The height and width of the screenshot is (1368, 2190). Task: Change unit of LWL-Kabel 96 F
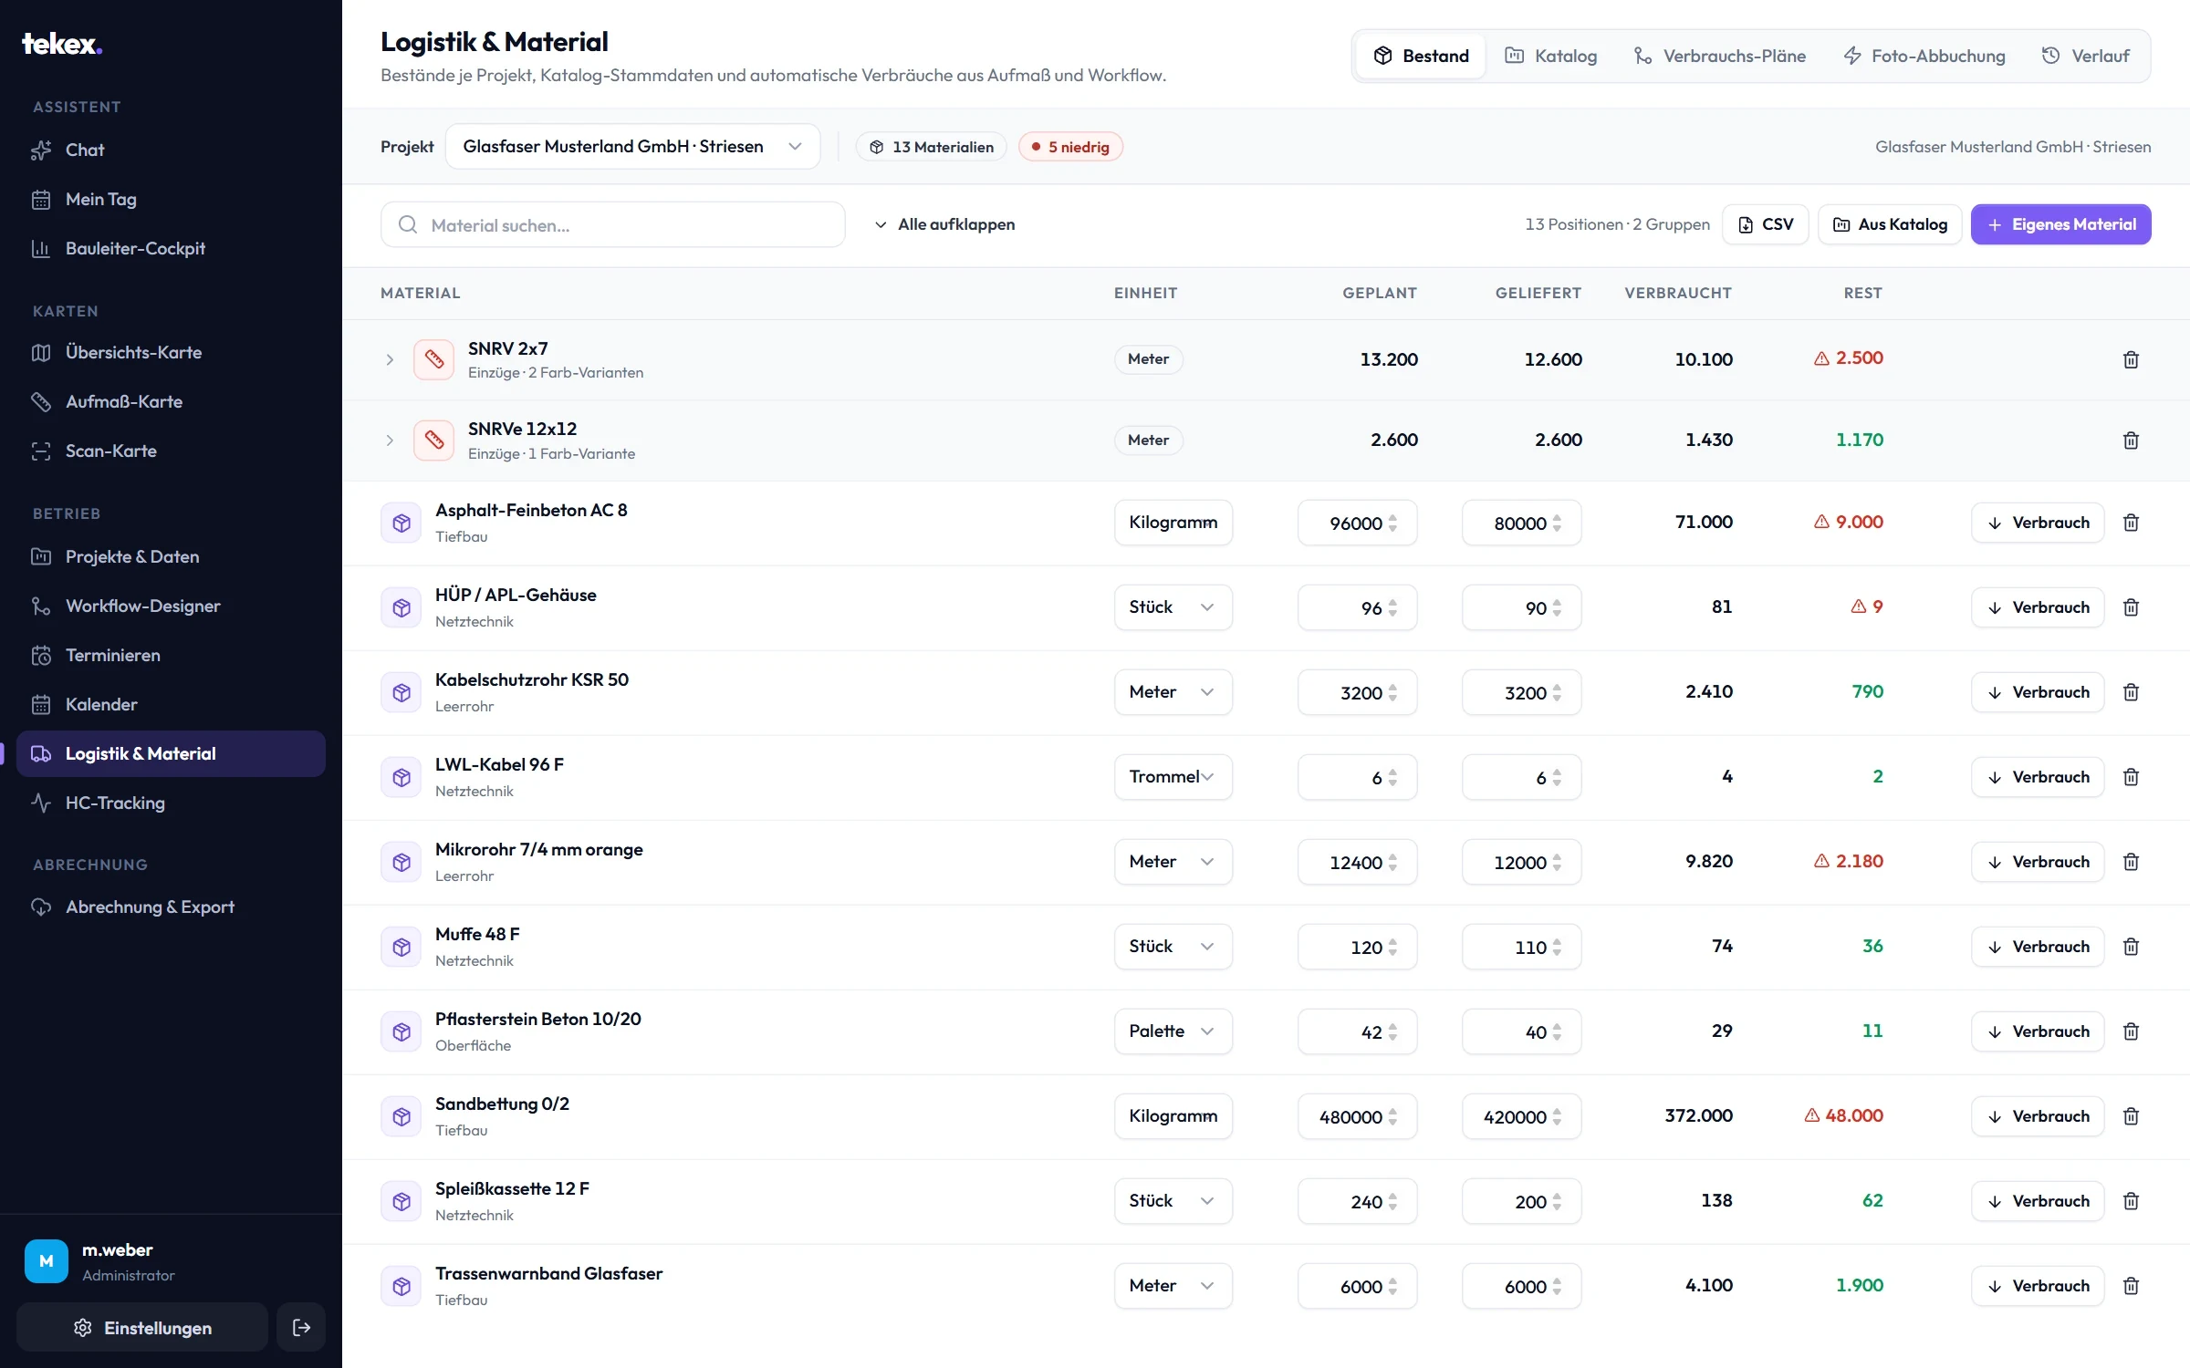click(1173, 777)
